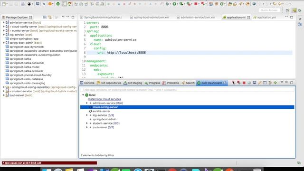
Task: Open the Problems view tab
Action: (171, 83)
